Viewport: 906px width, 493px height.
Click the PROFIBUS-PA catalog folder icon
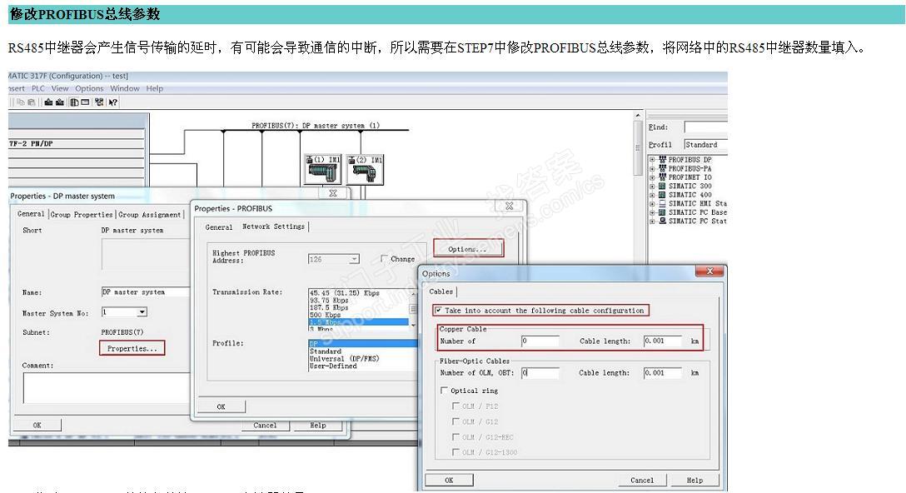pyautogui.click(x=662, y=168)
